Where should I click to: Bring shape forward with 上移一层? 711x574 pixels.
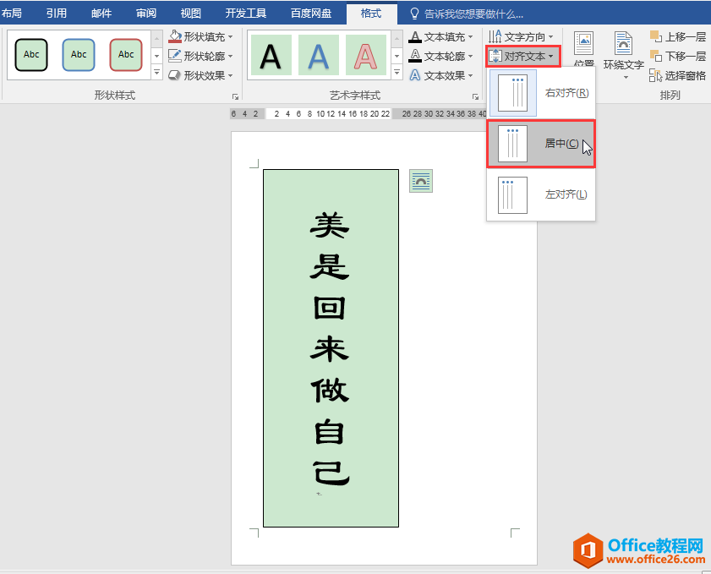(678, 36)
